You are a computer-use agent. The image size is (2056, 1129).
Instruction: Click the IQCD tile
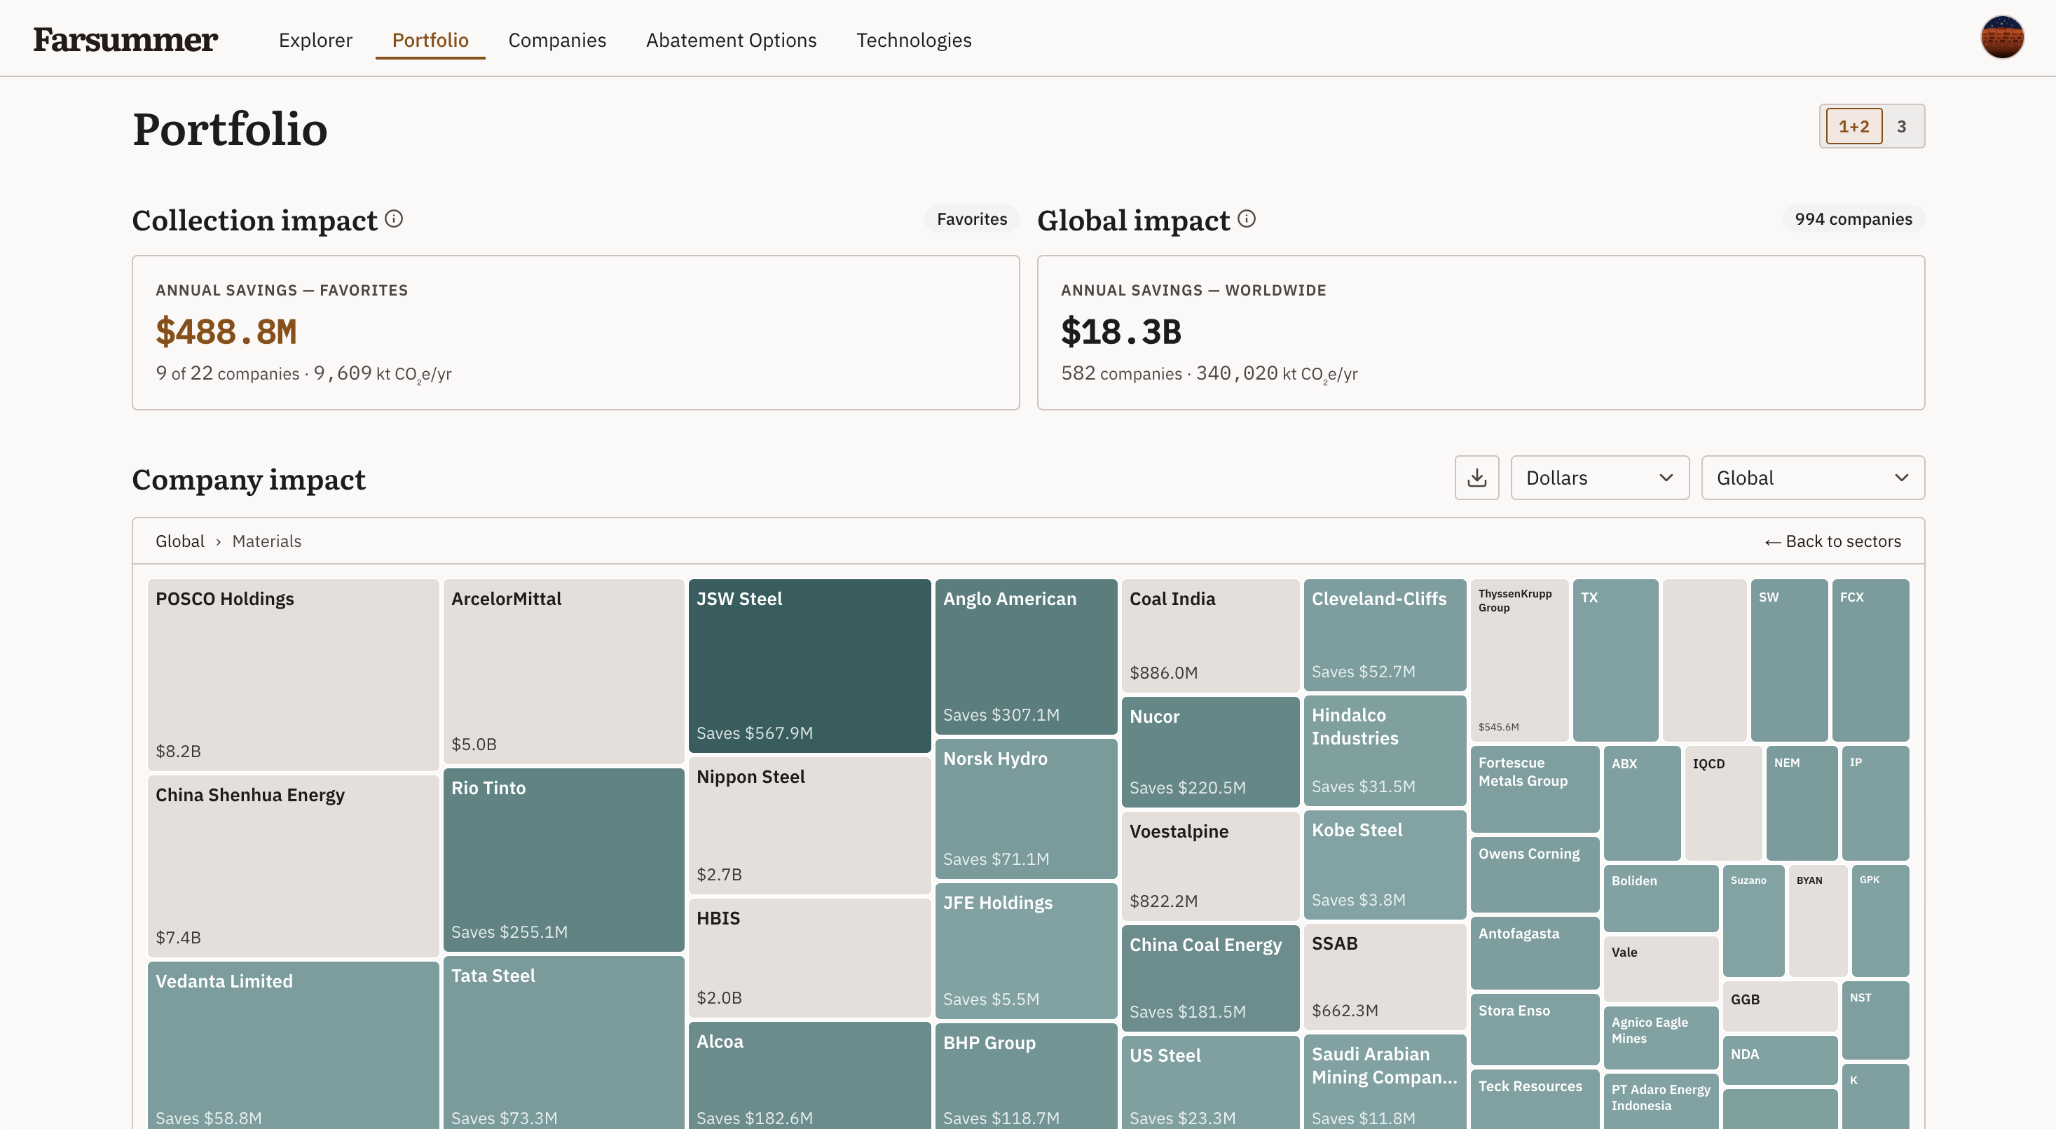tap(1722, 803)
